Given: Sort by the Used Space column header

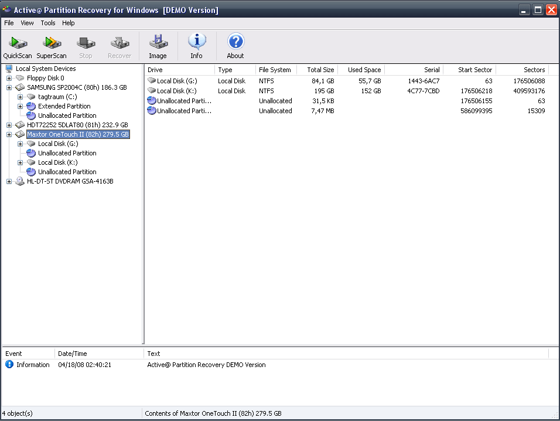Looking at the screenshot, I should point(361,70).
